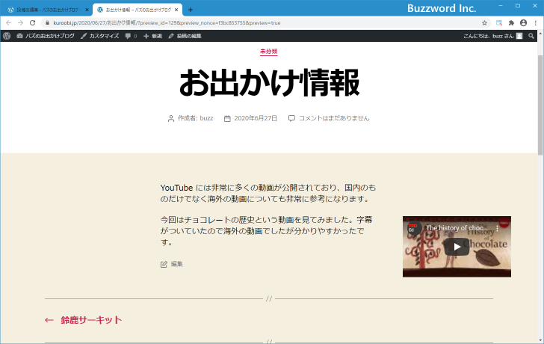Viewport: 544px width, 344px height.
Task: Bookmark this page with star icon
Action: (x=485, y=23)
